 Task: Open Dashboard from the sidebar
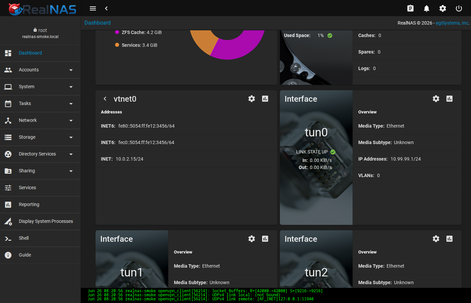[x=40, y=53]
